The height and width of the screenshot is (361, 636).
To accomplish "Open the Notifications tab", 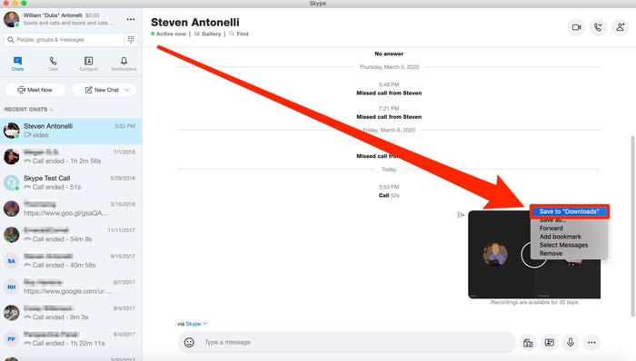I will (124, 63).
